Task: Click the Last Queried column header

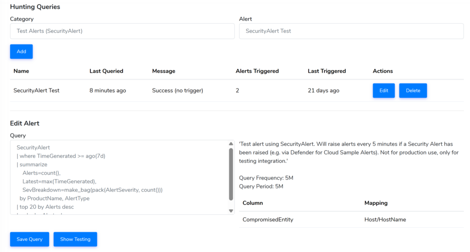Action: [106, 71]
